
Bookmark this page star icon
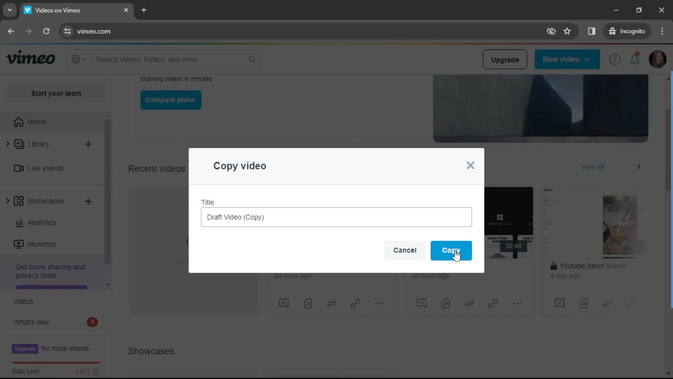tap(567, 31)
